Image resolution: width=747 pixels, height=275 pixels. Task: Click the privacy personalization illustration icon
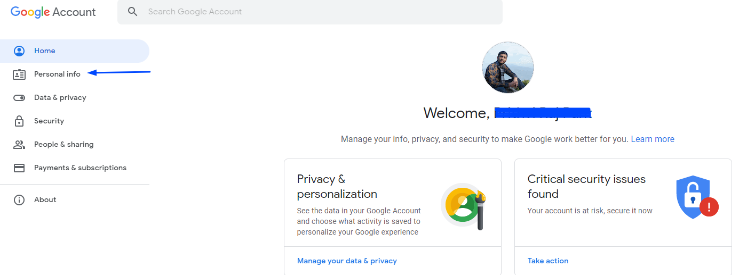coord(464,206)
